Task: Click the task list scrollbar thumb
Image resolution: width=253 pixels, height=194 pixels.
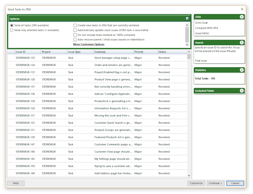Action: [x=189, y=57]
